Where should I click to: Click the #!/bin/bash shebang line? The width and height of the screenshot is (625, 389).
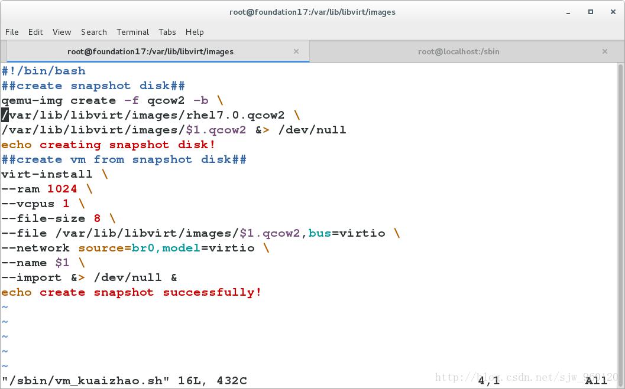(44, 71)
